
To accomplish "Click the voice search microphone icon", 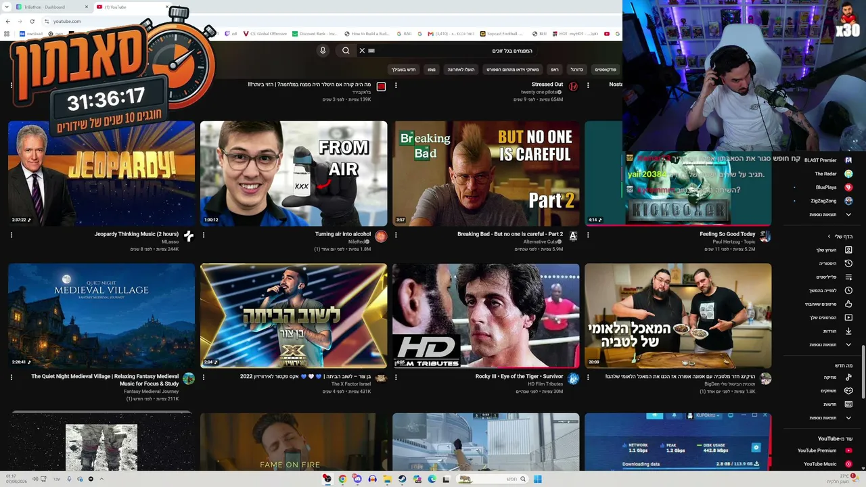I will [x=323, y=51].
